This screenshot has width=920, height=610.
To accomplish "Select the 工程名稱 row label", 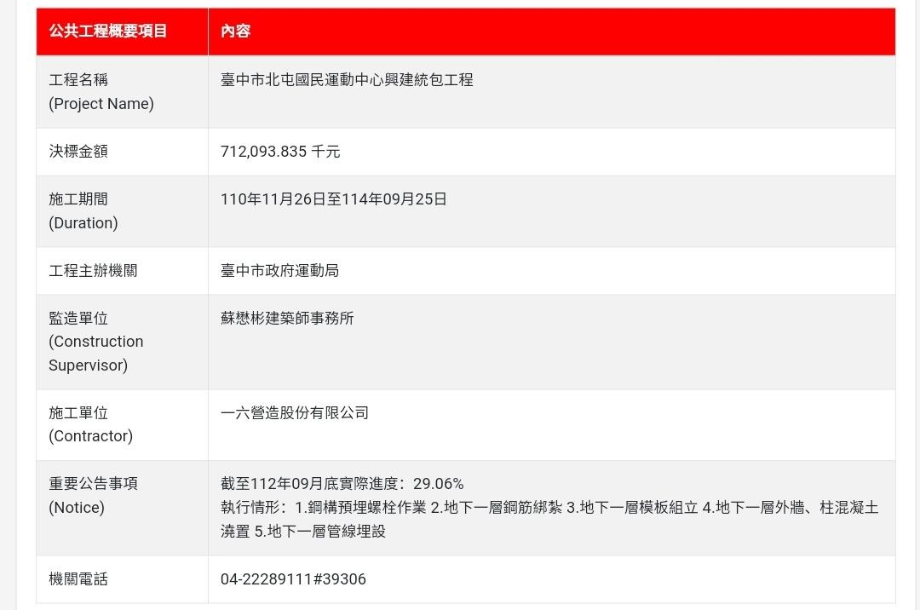I will click(x=79, y=80).
